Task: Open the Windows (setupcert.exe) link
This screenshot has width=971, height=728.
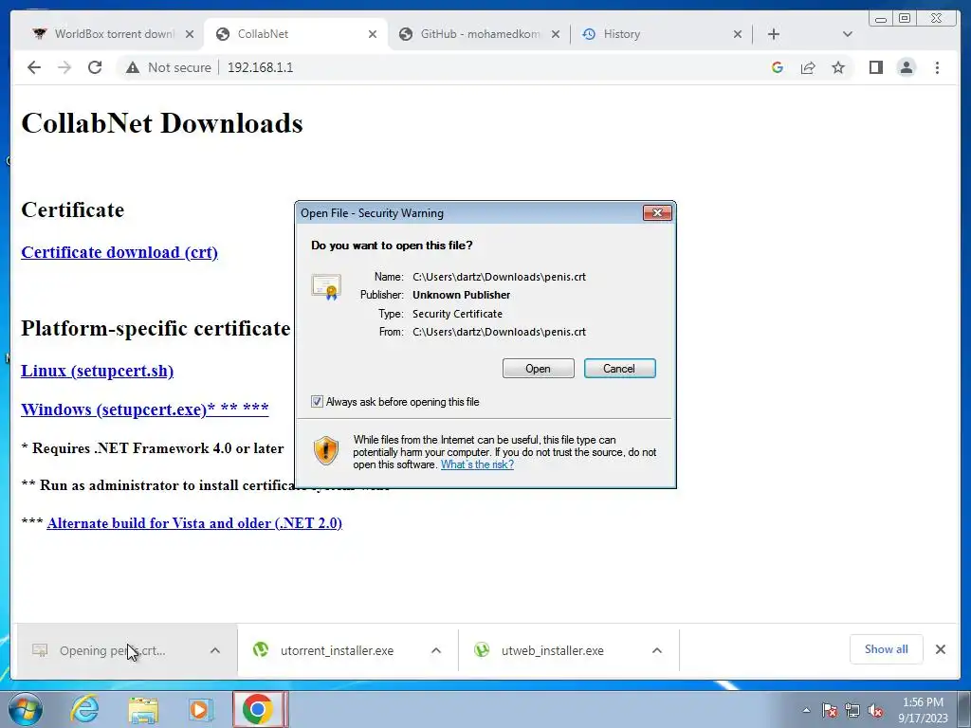Action: (x=145, y=409)
